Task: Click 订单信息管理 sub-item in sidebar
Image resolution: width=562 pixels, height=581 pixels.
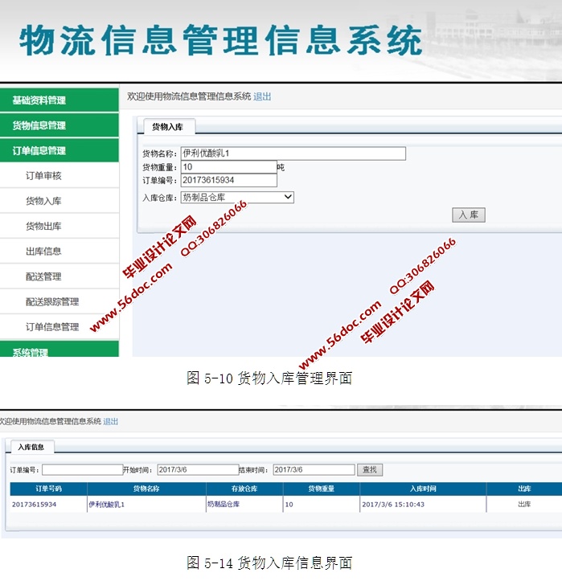Action: (52, 327)
